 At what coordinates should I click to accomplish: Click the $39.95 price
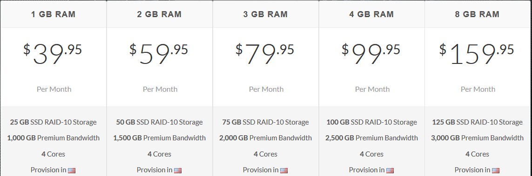[53, 54]
